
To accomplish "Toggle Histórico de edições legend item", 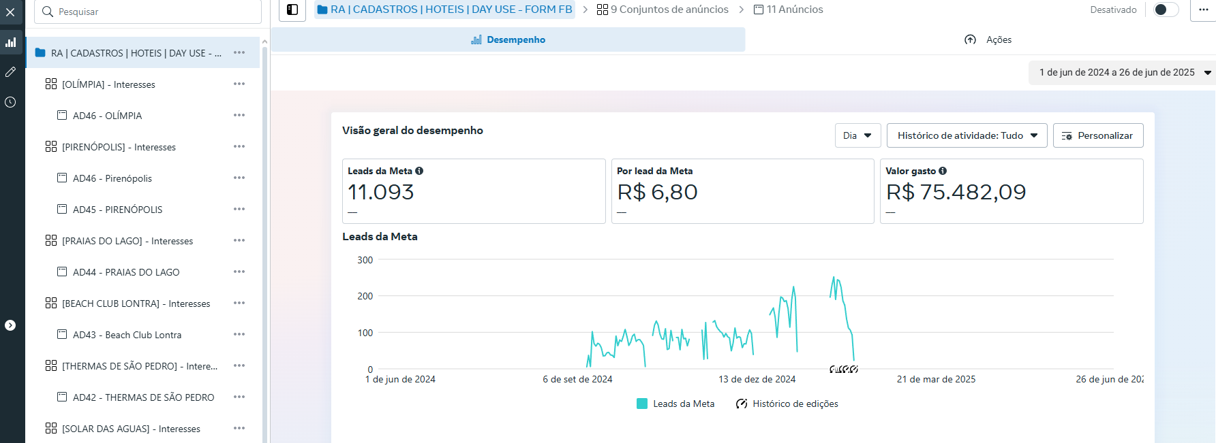I will [x=787, y=404].
